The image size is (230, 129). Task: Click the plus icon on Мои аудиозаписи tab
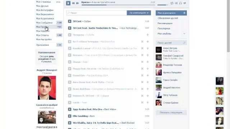[x=184, y=13]
